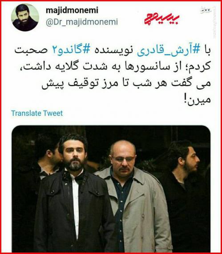This screenshot has height=254, width=222.
Task: Open the attached tweet photo
Action: click(x=111, y=189)
